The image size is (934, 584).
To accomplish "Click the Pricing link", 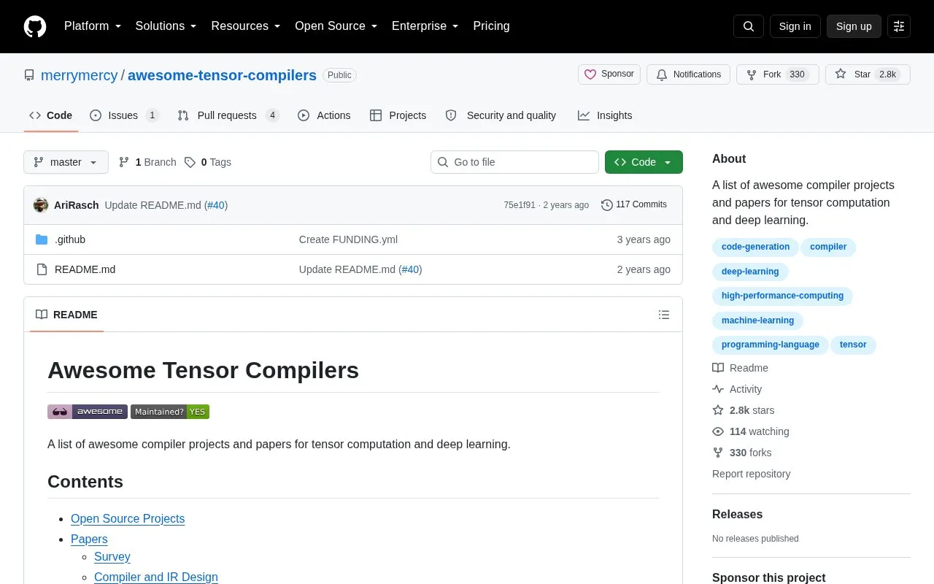I will pos(491,26).
